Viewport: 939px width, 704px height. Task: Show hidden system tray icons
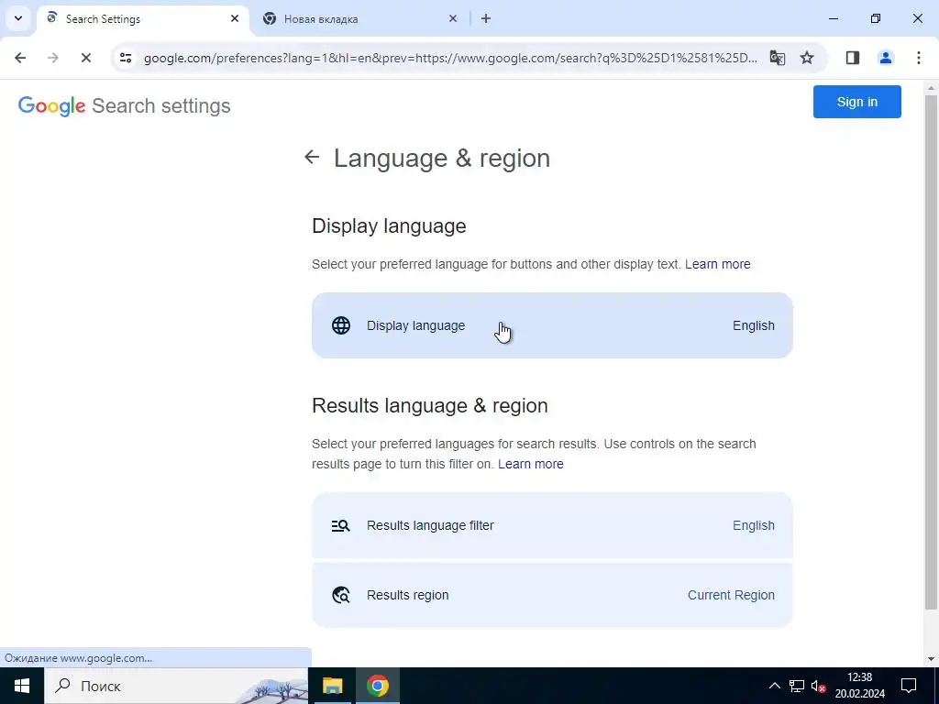pos(774,686)
